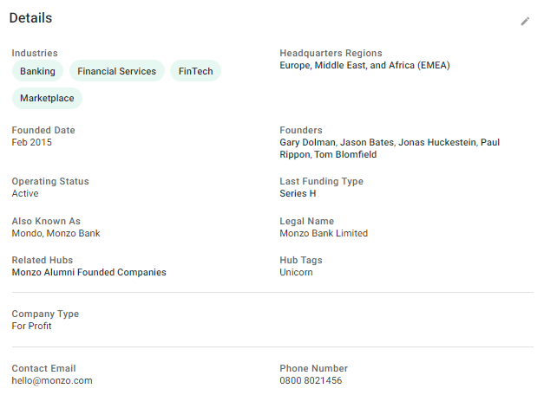Viewport: 544px width, 395px height.
Task: Open Jason Bates founder link
Action: (x=366, y=142)
